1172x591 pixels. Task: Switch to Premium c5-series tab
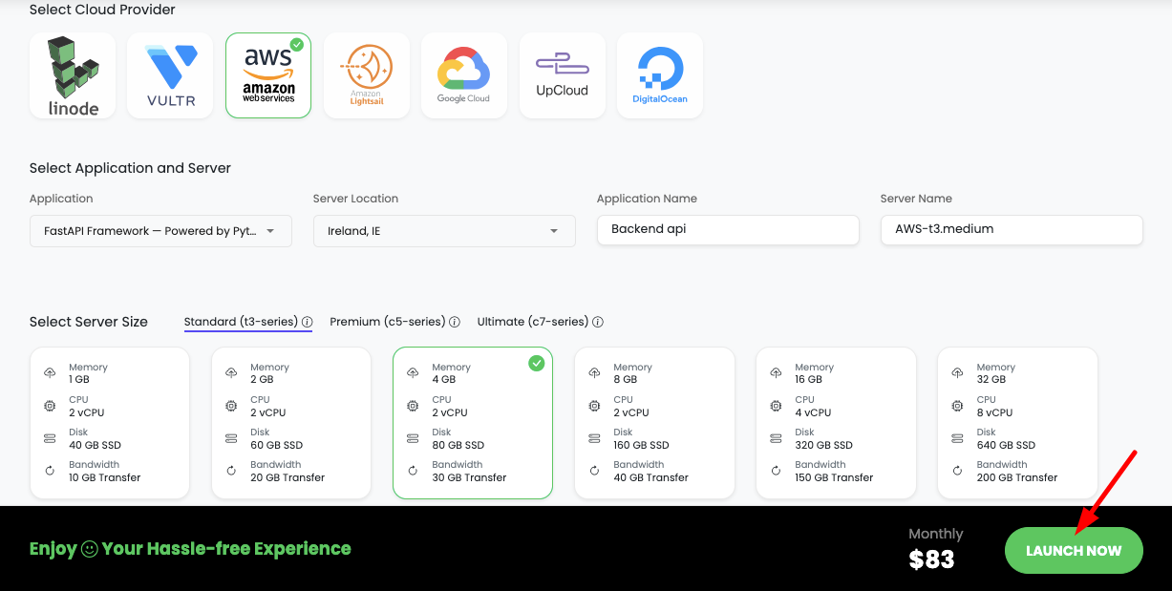[388, 321]
